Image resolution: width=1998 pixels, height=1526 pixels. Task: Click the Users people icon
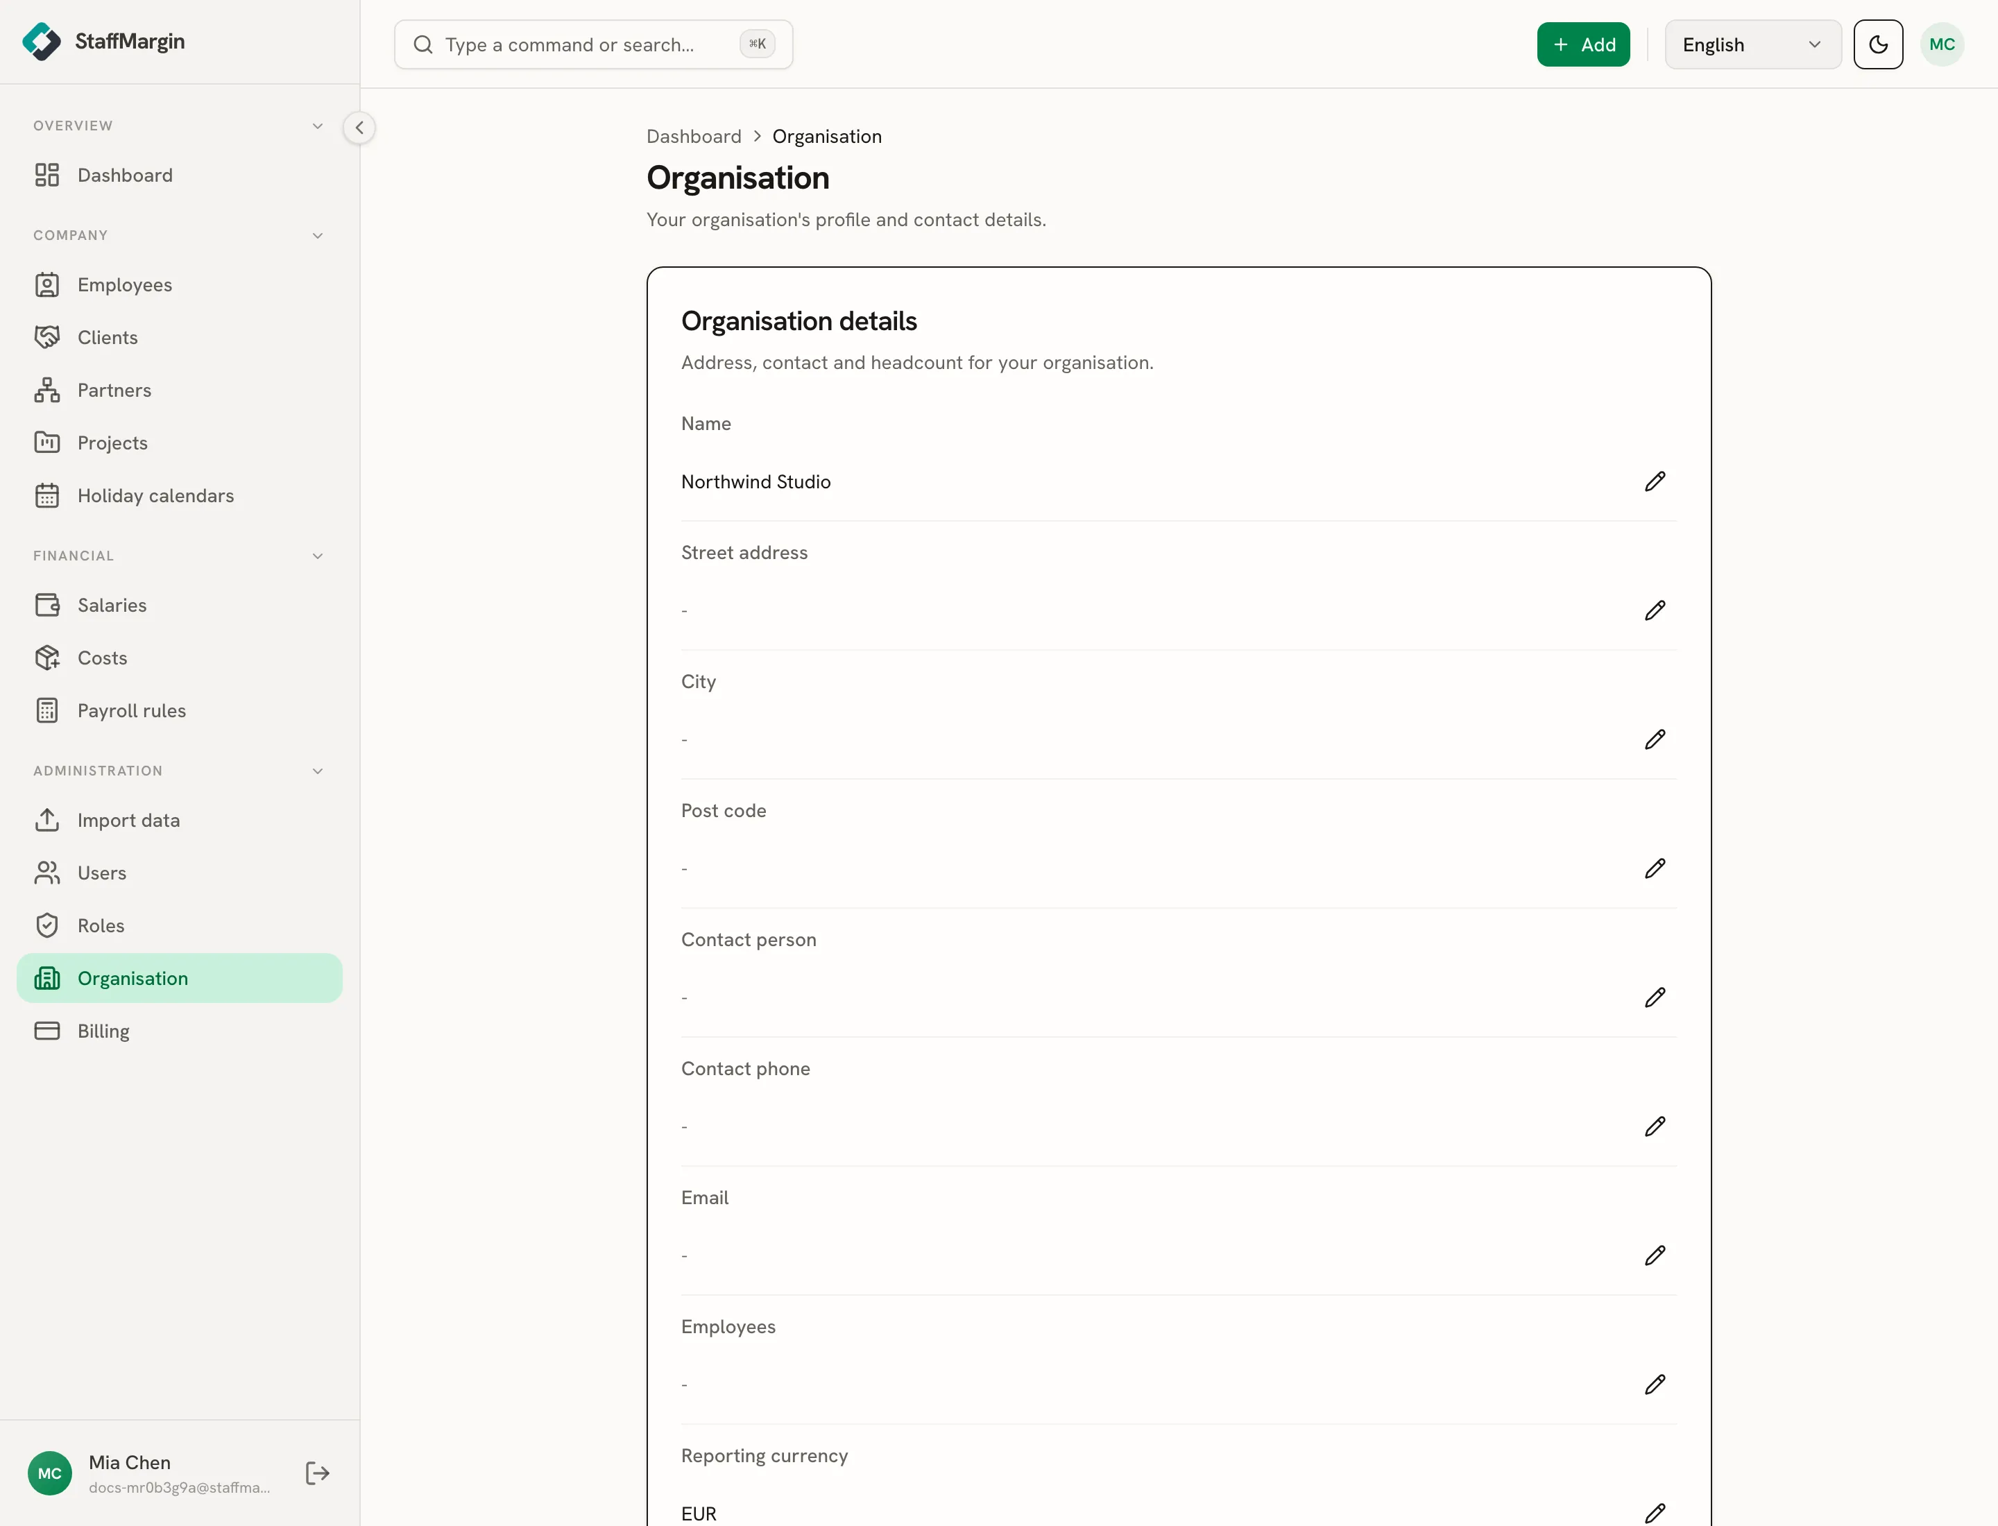[x=47, y=873]
